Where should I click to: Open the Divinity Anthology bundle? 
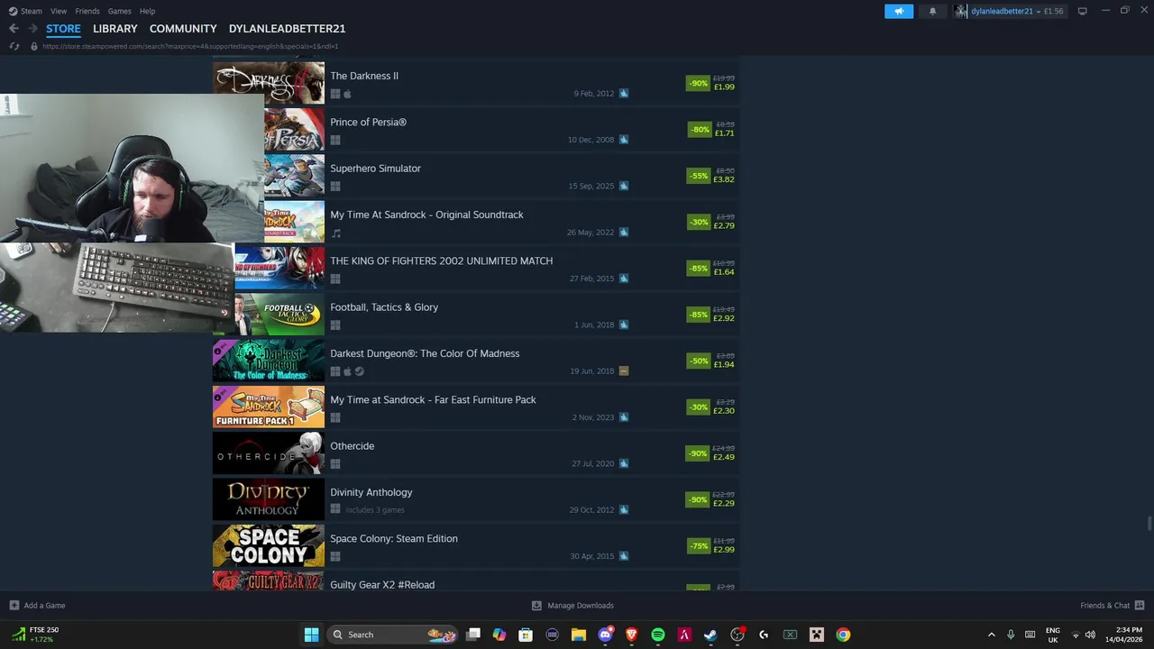[x=476, y=499]
